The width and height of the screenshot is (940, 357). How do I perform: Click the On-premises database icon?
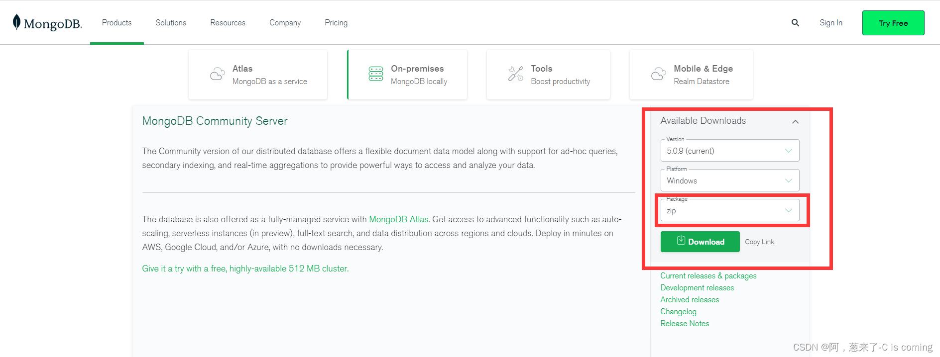point(376,74)
